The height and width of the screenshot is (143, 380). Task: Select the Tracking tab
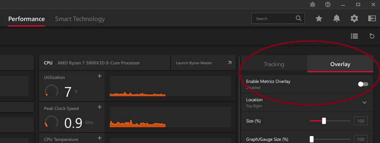click(x=274, y=64)
